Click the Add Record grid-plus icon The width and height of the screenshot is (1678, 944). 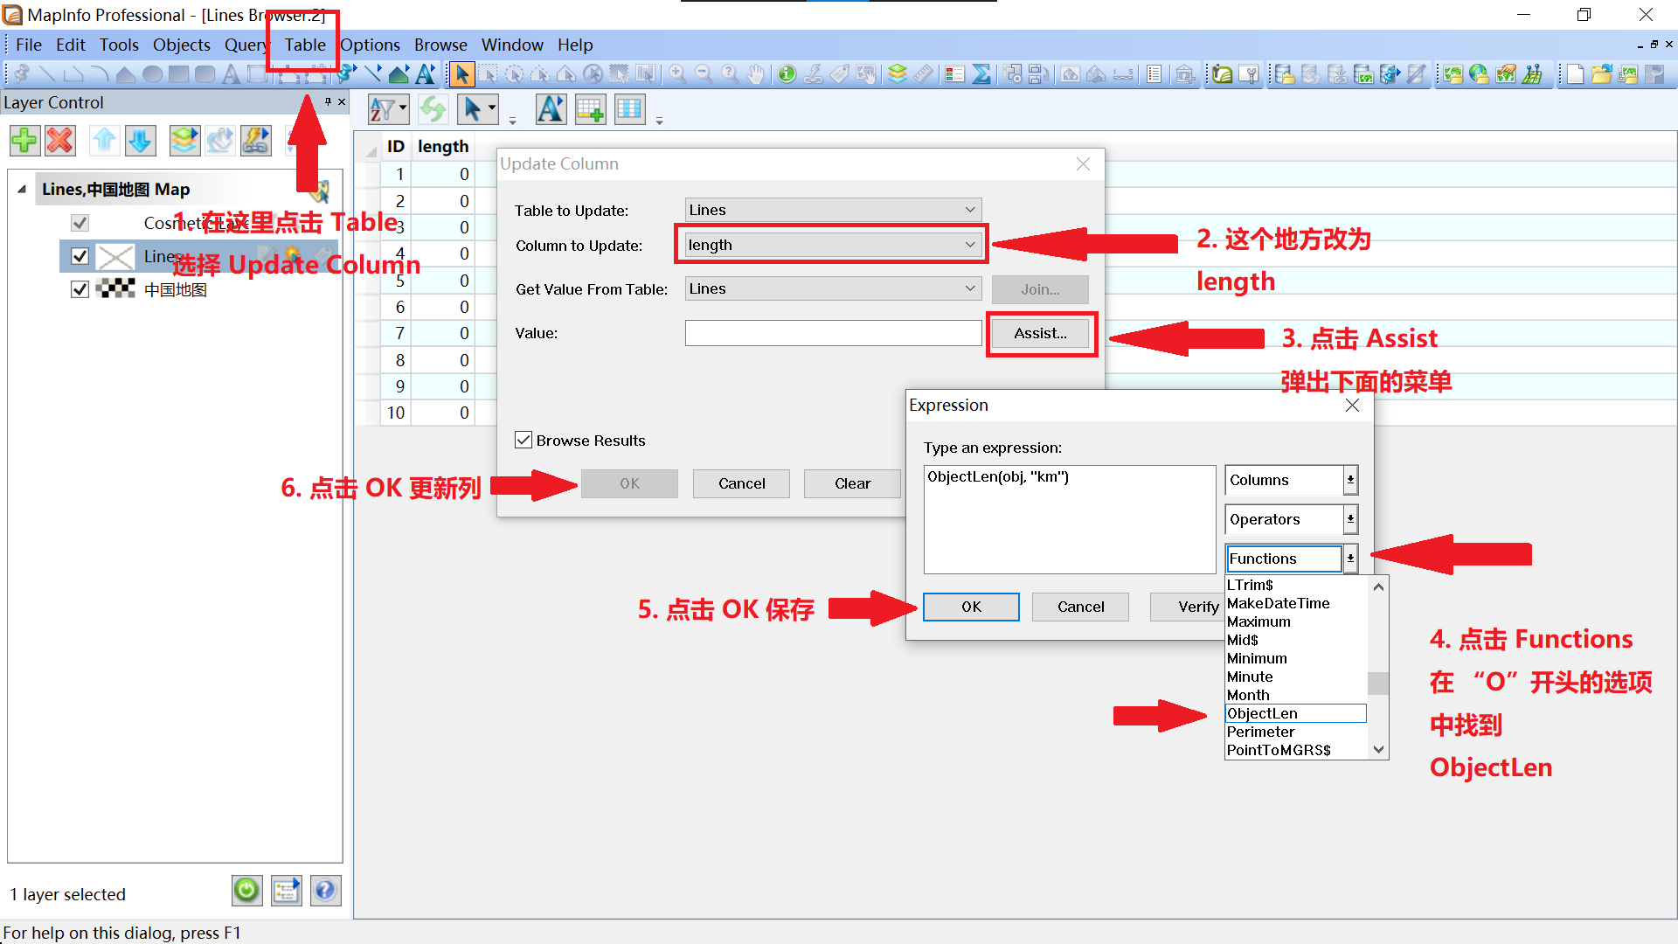click(x=590, y=109)
